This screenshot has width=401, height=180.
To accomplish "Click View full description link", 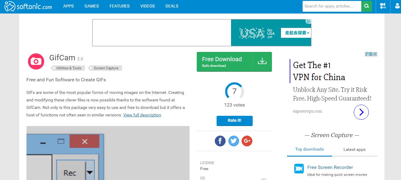I will coord(142,115).
